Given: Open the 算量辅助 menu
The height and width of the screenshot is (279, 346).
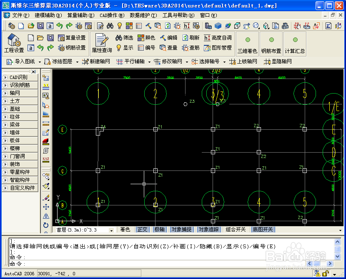Looking at the screenshot, I should [81, 15].
